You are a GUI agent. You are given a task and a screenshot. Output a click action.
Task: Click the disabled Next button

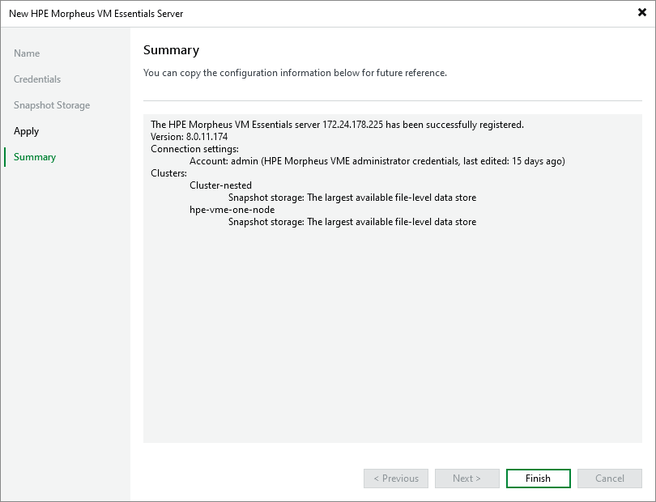[x=466, y=478]
